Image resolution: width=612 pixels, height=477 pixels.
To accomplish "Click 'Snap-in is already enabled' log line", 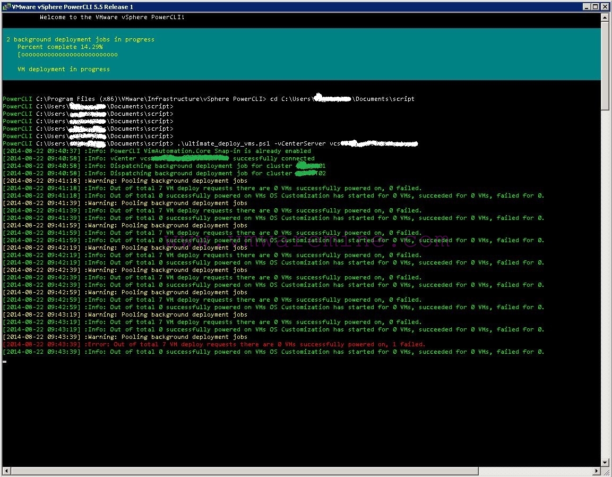I will [x=157, y=151].
